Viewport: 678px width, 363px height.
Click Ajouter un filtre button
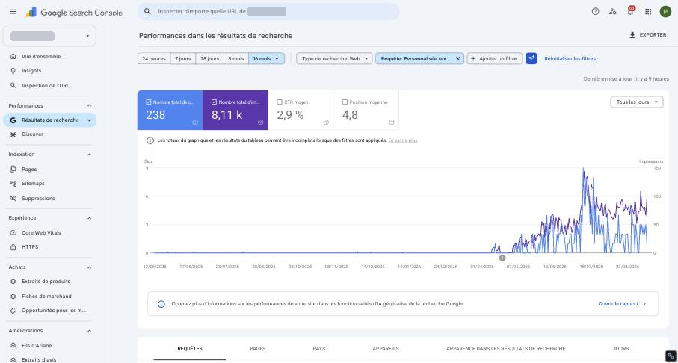point(495,59)
